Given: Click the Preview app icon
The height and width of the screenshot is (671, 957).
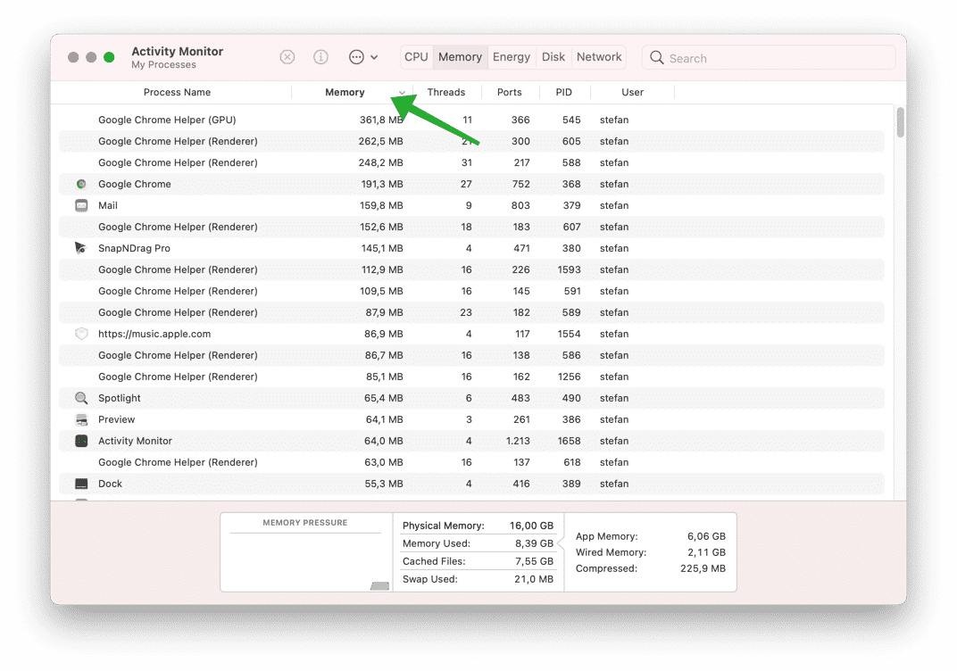Looking at the screenshot, I should coord(81,419).
